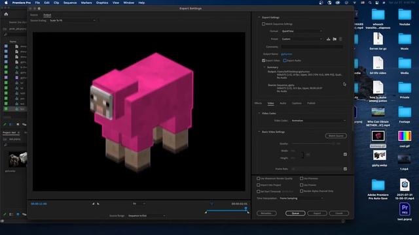Select the cool.gif rainbow file

pyautogui.click(x=405, y=139)
